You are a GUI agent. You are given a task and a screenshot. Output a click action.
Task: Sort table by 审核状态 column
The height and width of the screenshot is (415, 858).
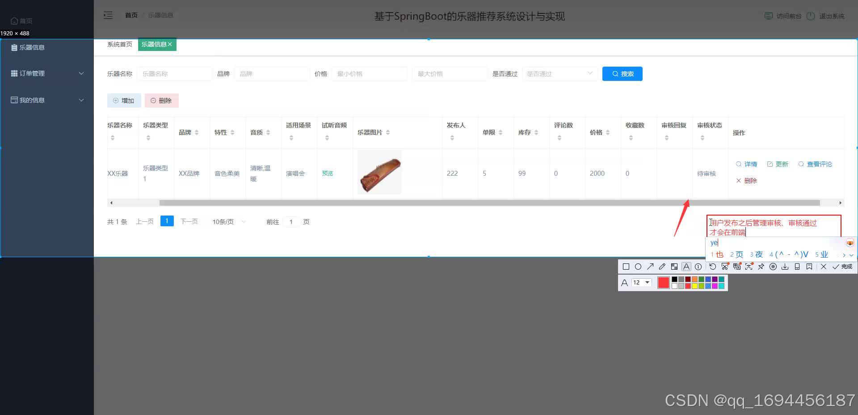[702, 138]
